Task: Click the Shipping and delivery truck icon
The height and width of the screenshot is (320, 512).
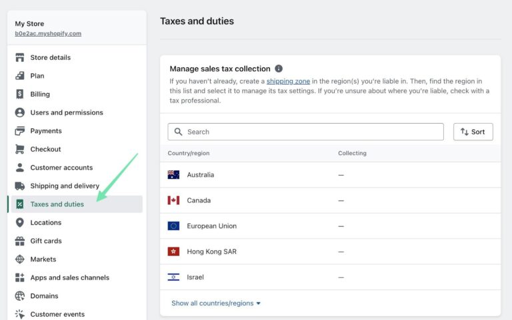Action: click(x=19, y=186)
